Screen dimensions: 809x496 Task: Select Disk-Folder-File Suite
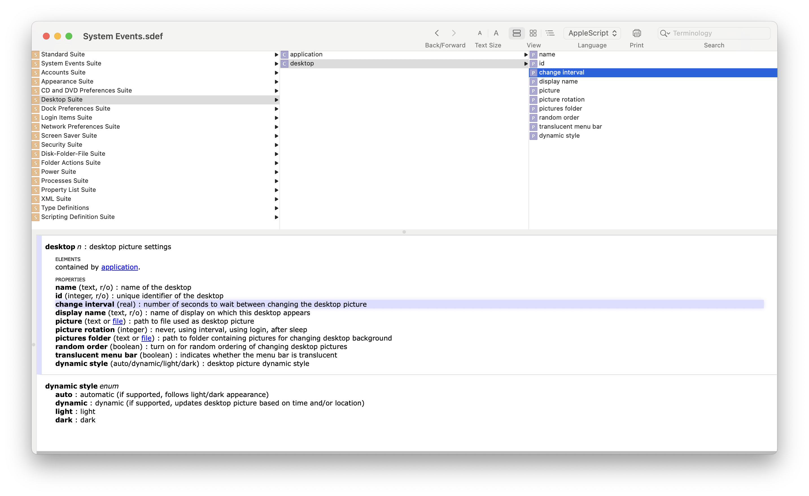(x=155, y=154)
